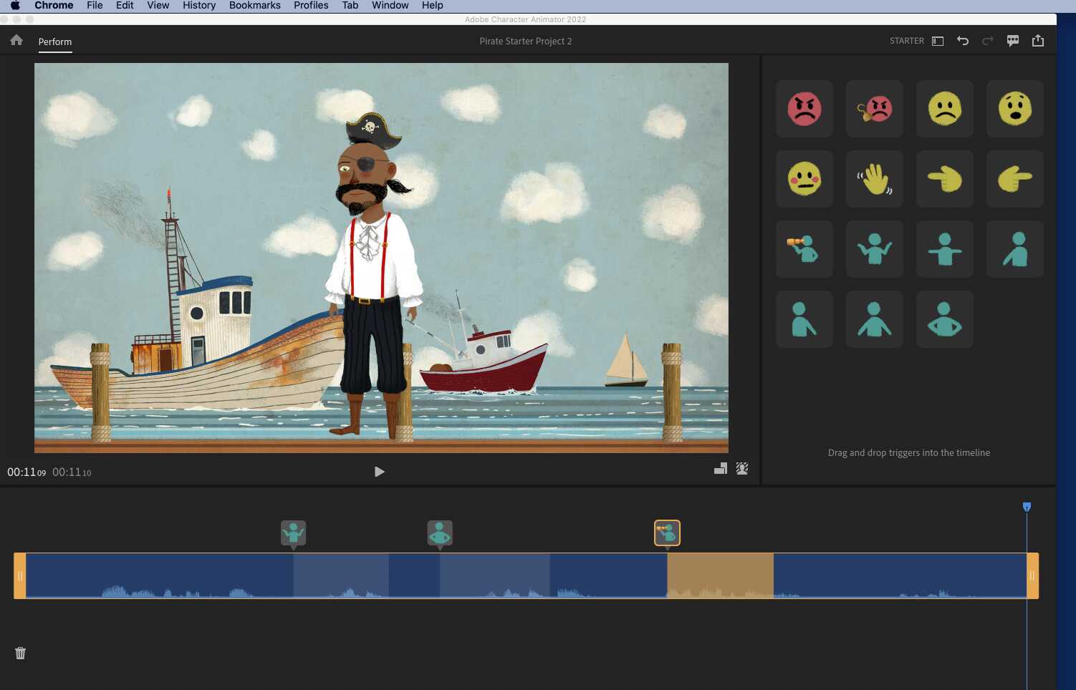The height and width of the screenshot is (690, 1076).
Task: Click the hands-on-hips figure trigger
Action: (x=944, y=319)
